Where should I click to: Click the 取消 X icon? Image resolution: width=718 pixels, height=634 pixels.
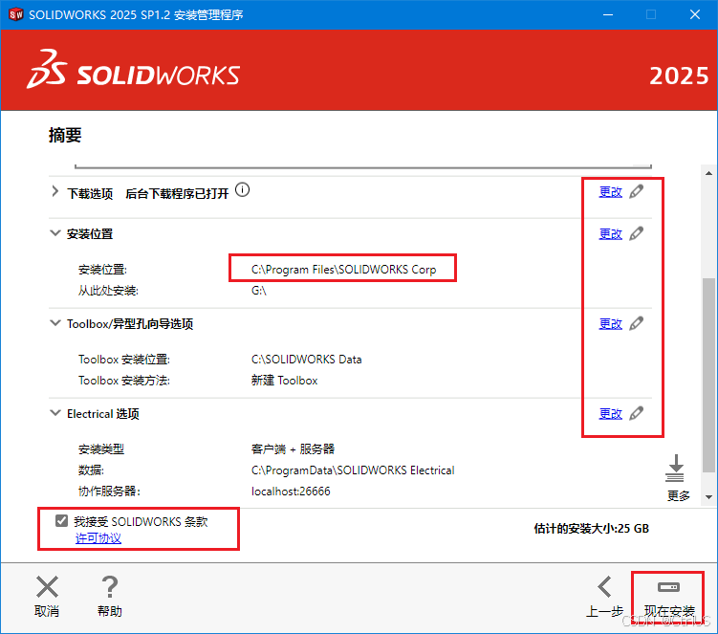(x=47, y=587)
